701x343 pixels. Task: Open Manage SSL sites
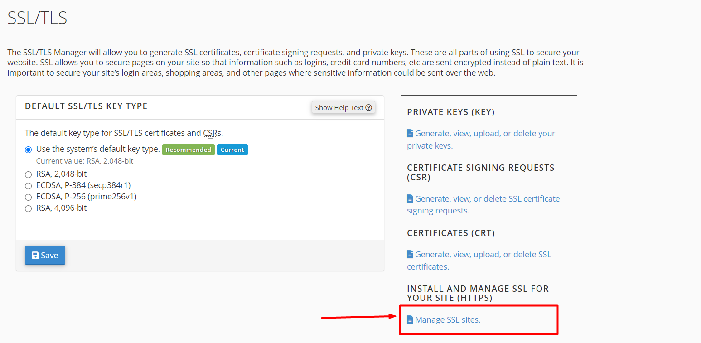(447, 320)
